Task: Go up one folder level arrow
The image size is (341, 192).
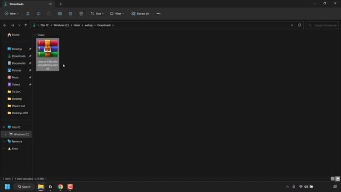Action: [26, 25]
